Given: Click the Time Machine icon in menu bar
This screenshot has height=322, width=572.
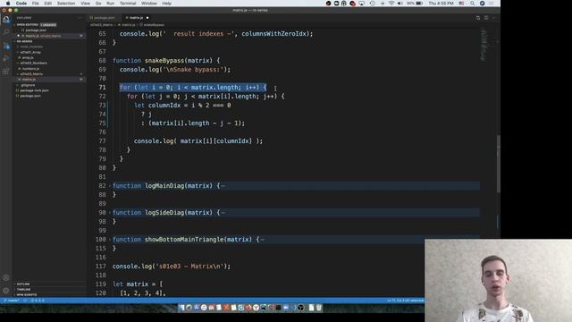Looking at the screenshot, I should point(372,4).
